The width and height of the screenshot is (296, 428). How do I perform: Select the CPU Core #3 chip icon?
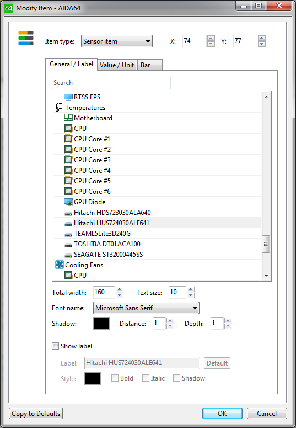(x=68, y=160)
